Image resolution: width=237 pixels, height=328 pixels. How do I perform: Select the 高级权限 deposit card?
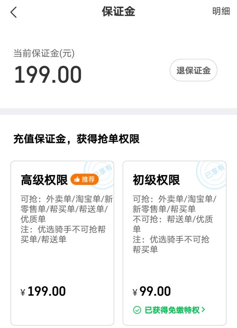(x=62, y=243)
